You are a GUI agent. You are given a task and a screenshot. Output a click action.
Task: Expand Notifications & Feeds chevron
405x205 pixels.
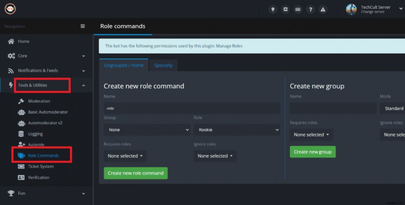(84, 71)
